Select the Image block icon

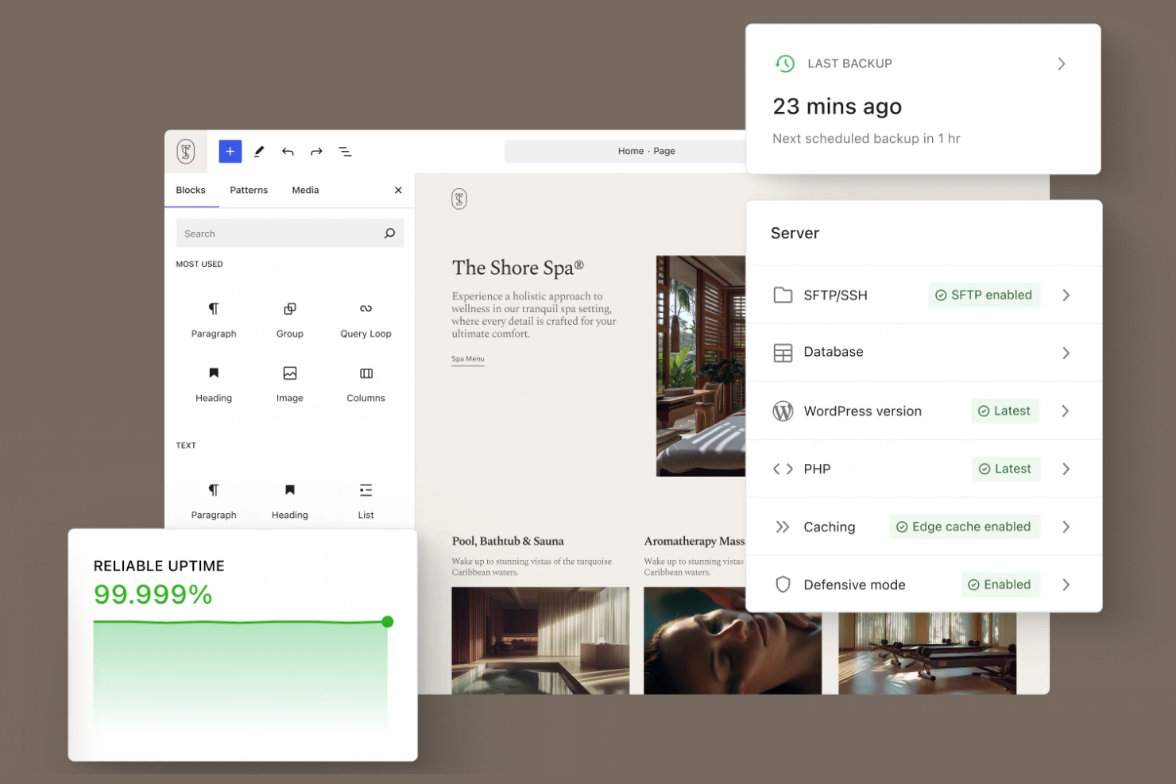[289, 381]
